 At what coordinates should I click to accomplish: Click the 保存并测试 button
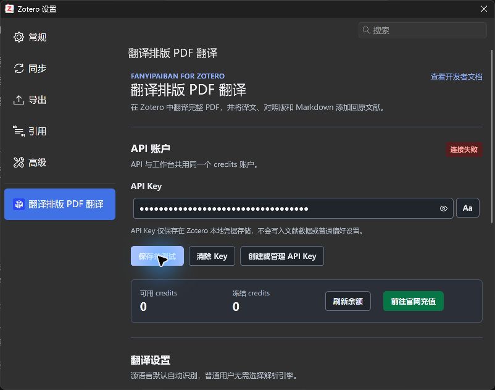pyautogui.click(x=157, y=256)
